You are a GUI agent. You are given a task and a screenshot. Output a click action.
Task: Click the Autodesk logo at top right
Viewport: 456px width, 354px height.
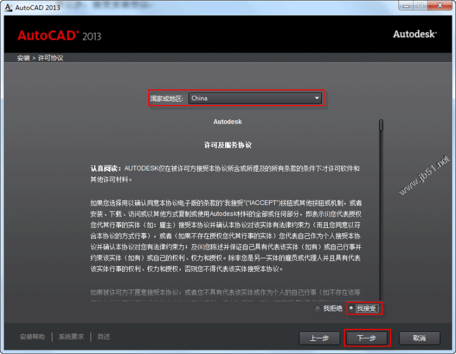point(414,34)
